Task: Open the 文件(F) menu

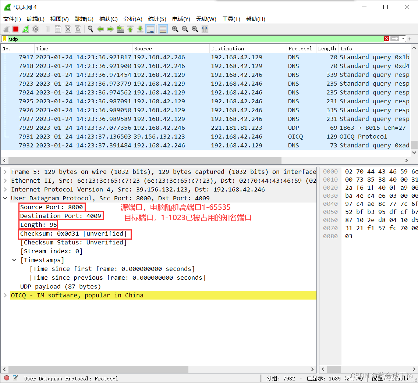Action: pos(12,19)
